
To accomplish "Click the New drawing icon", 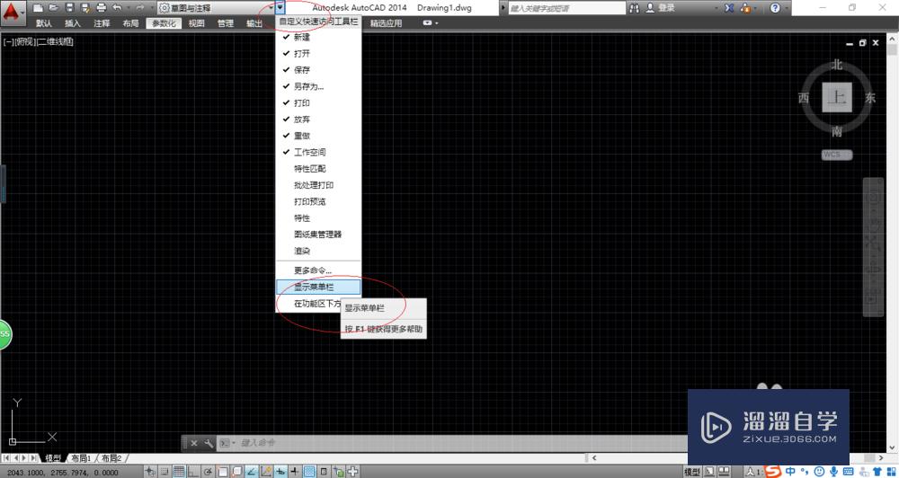I will pos(37,8).
